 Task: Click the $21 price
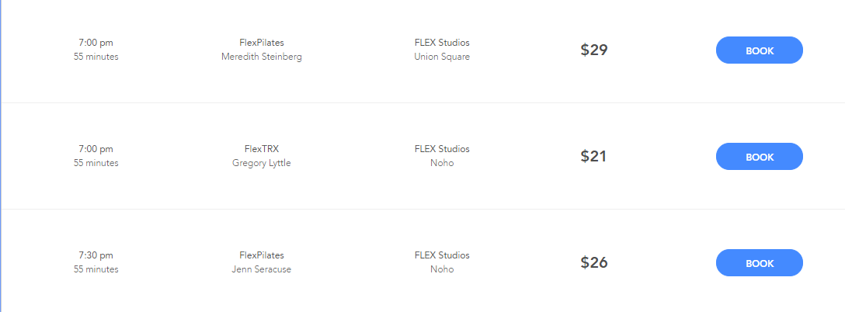coord(594,157)
